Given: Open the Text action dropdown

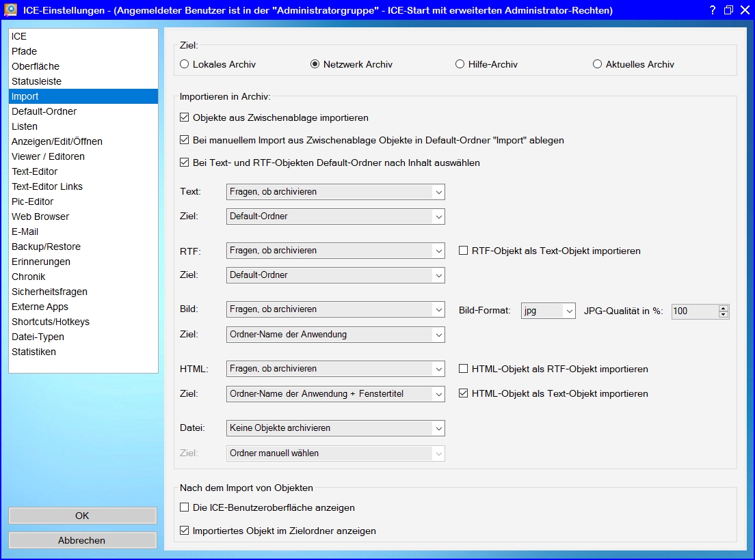Looking at the screenshot, I should click(x=335, y=192).
